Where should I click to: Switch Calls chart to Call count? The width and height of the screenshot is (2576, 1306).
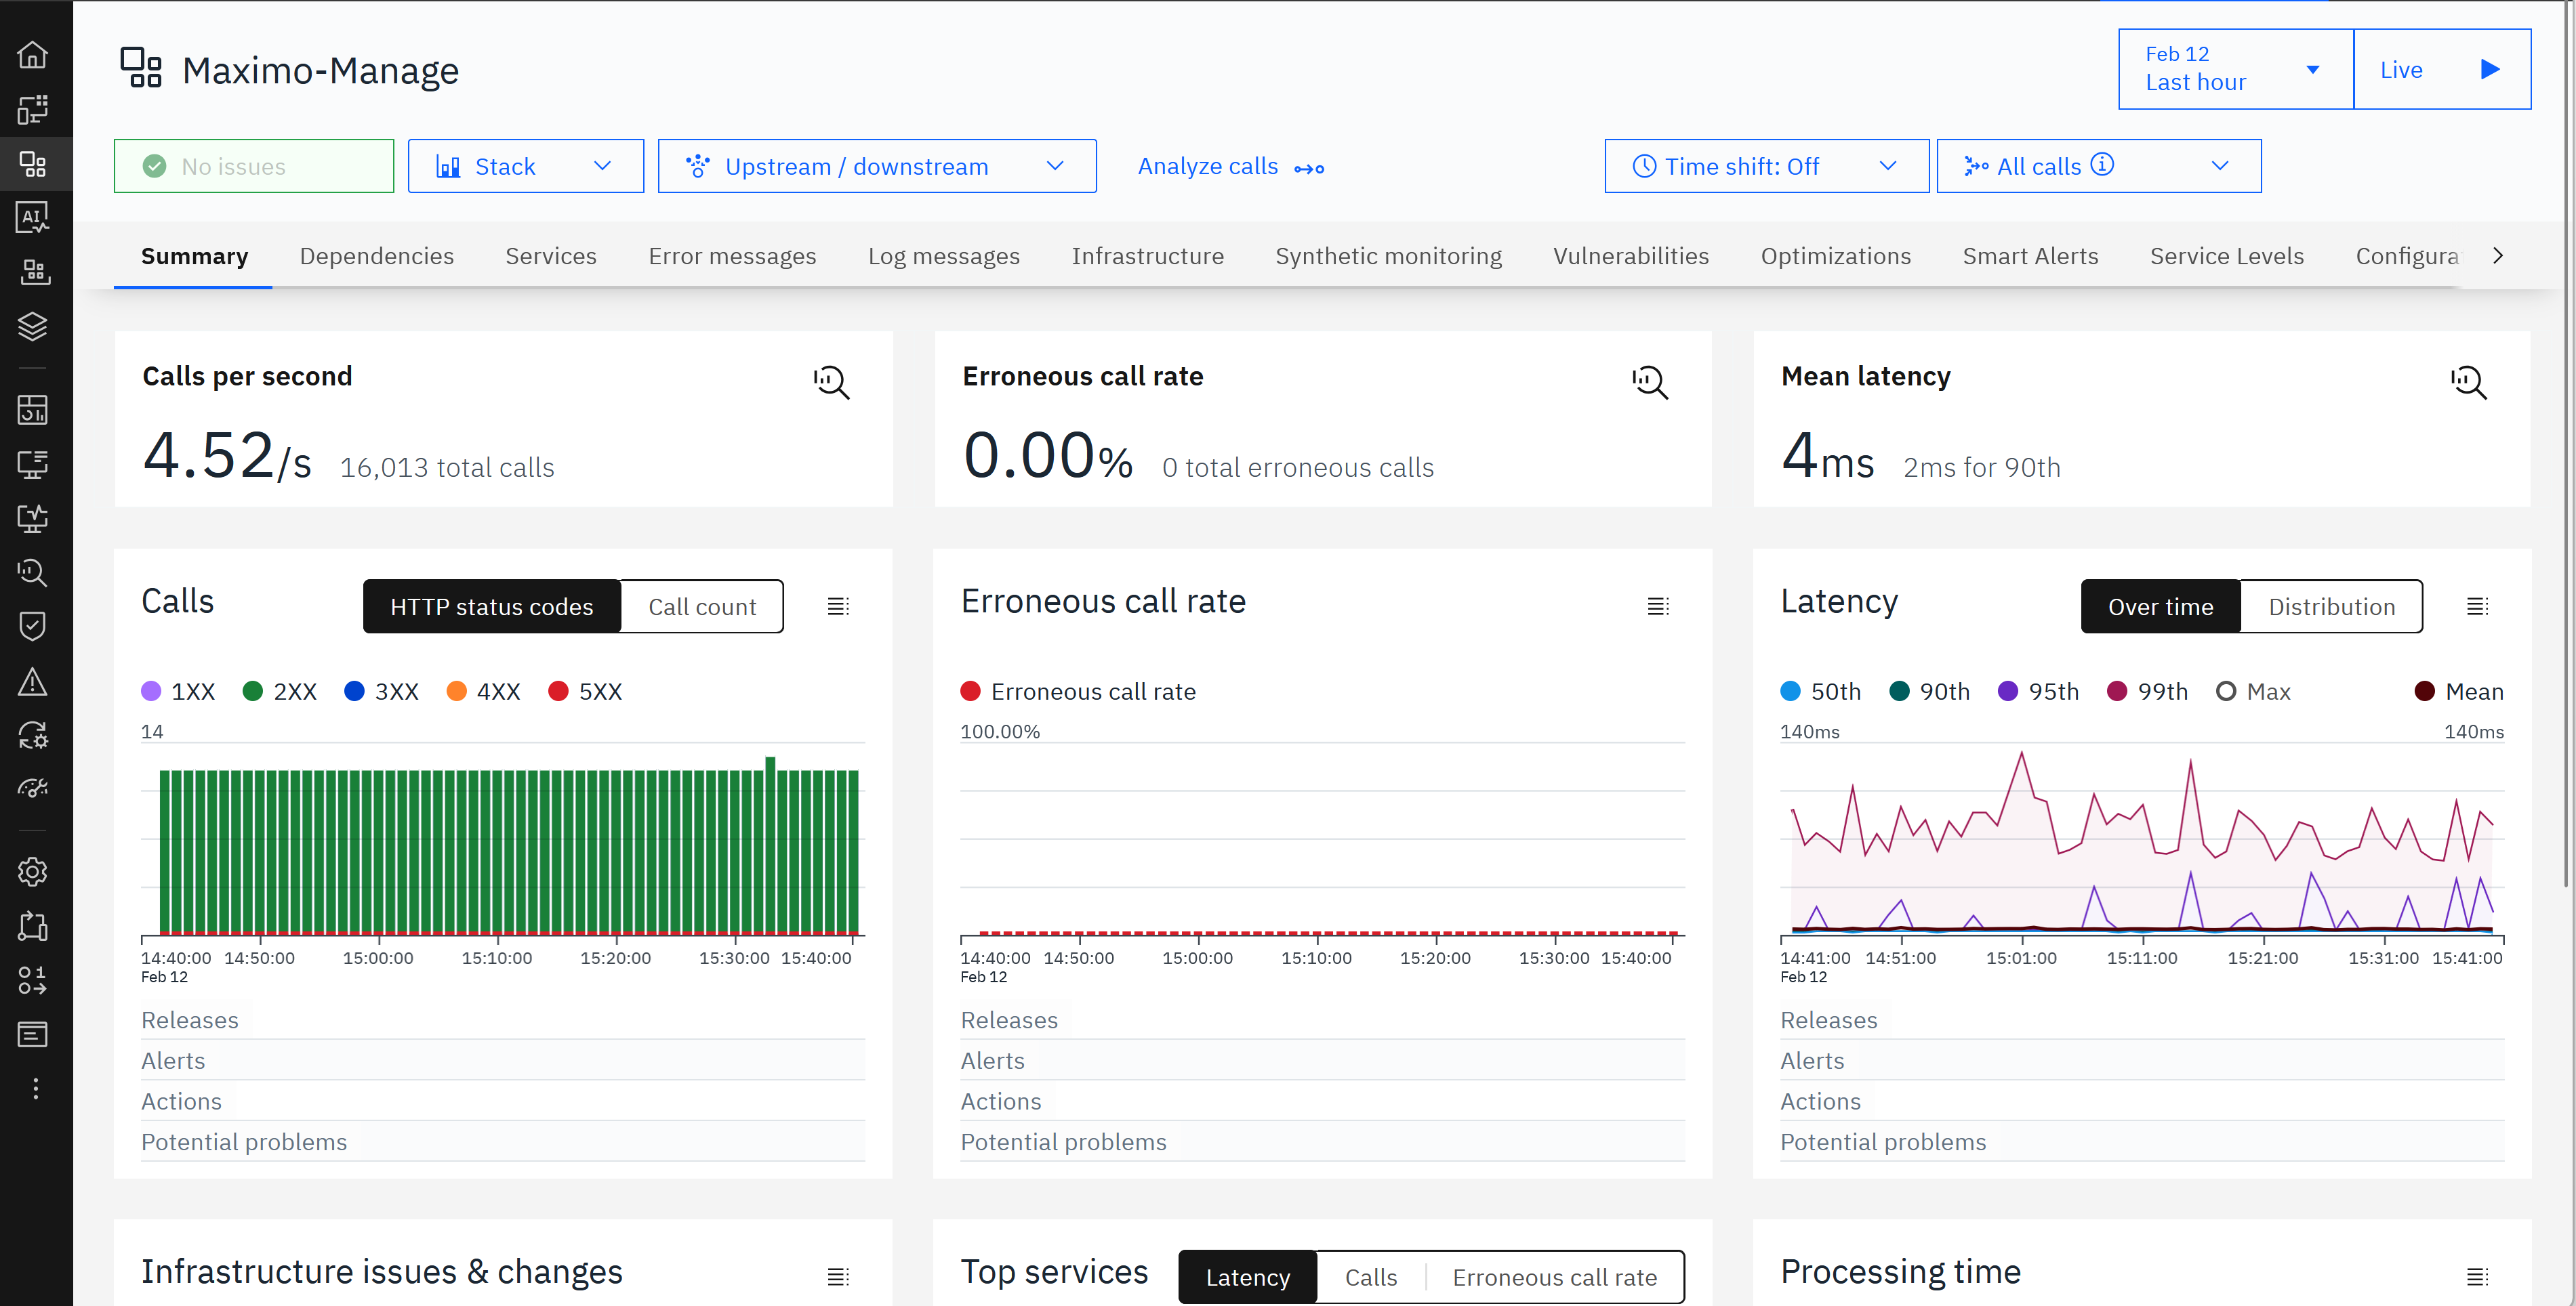coord(702,606)
